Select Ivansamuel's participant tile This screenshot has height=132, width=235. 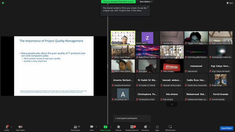[x=196, y=66]
